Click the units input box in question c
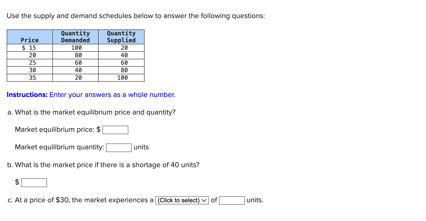426x221 pixels. tap(231, 200)
